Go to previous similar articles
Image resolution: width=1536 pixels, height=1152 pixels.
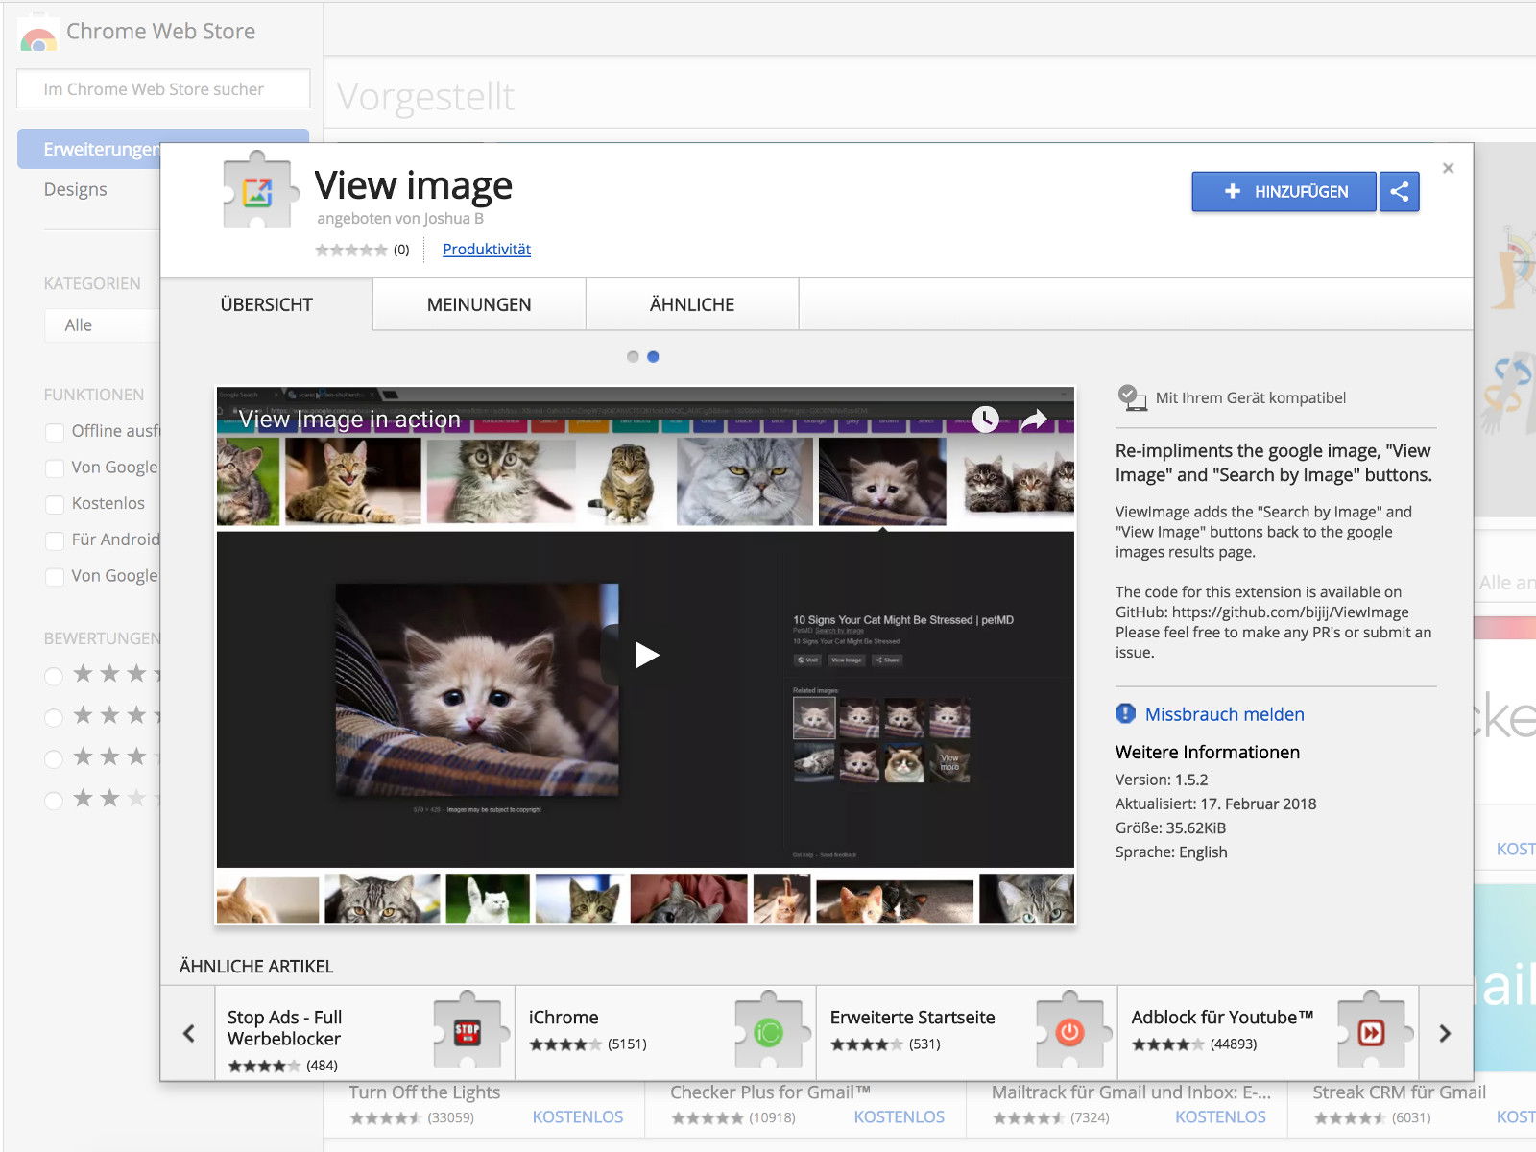pyautogui.click(x=188, y=1033)
